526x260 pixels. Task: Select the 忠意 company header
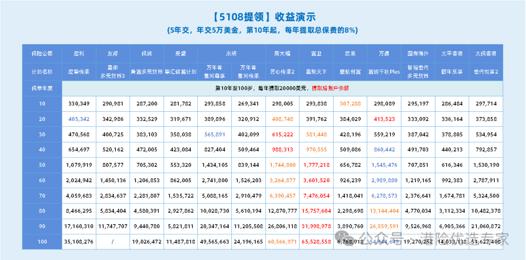point(350,53)
